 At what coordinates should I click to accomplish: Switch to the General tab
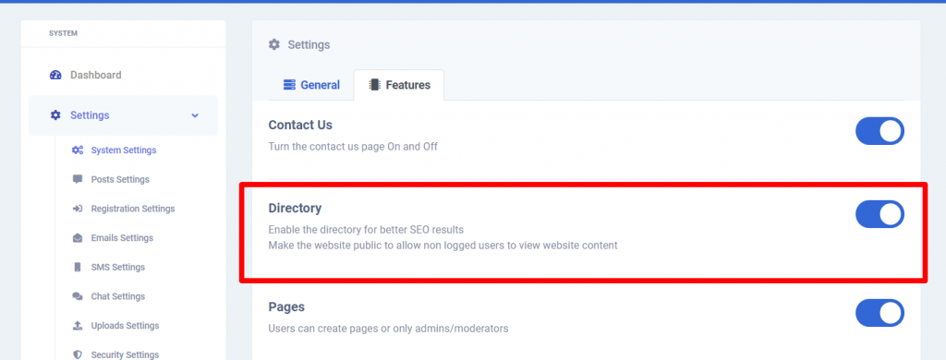(x=312, y=85)
